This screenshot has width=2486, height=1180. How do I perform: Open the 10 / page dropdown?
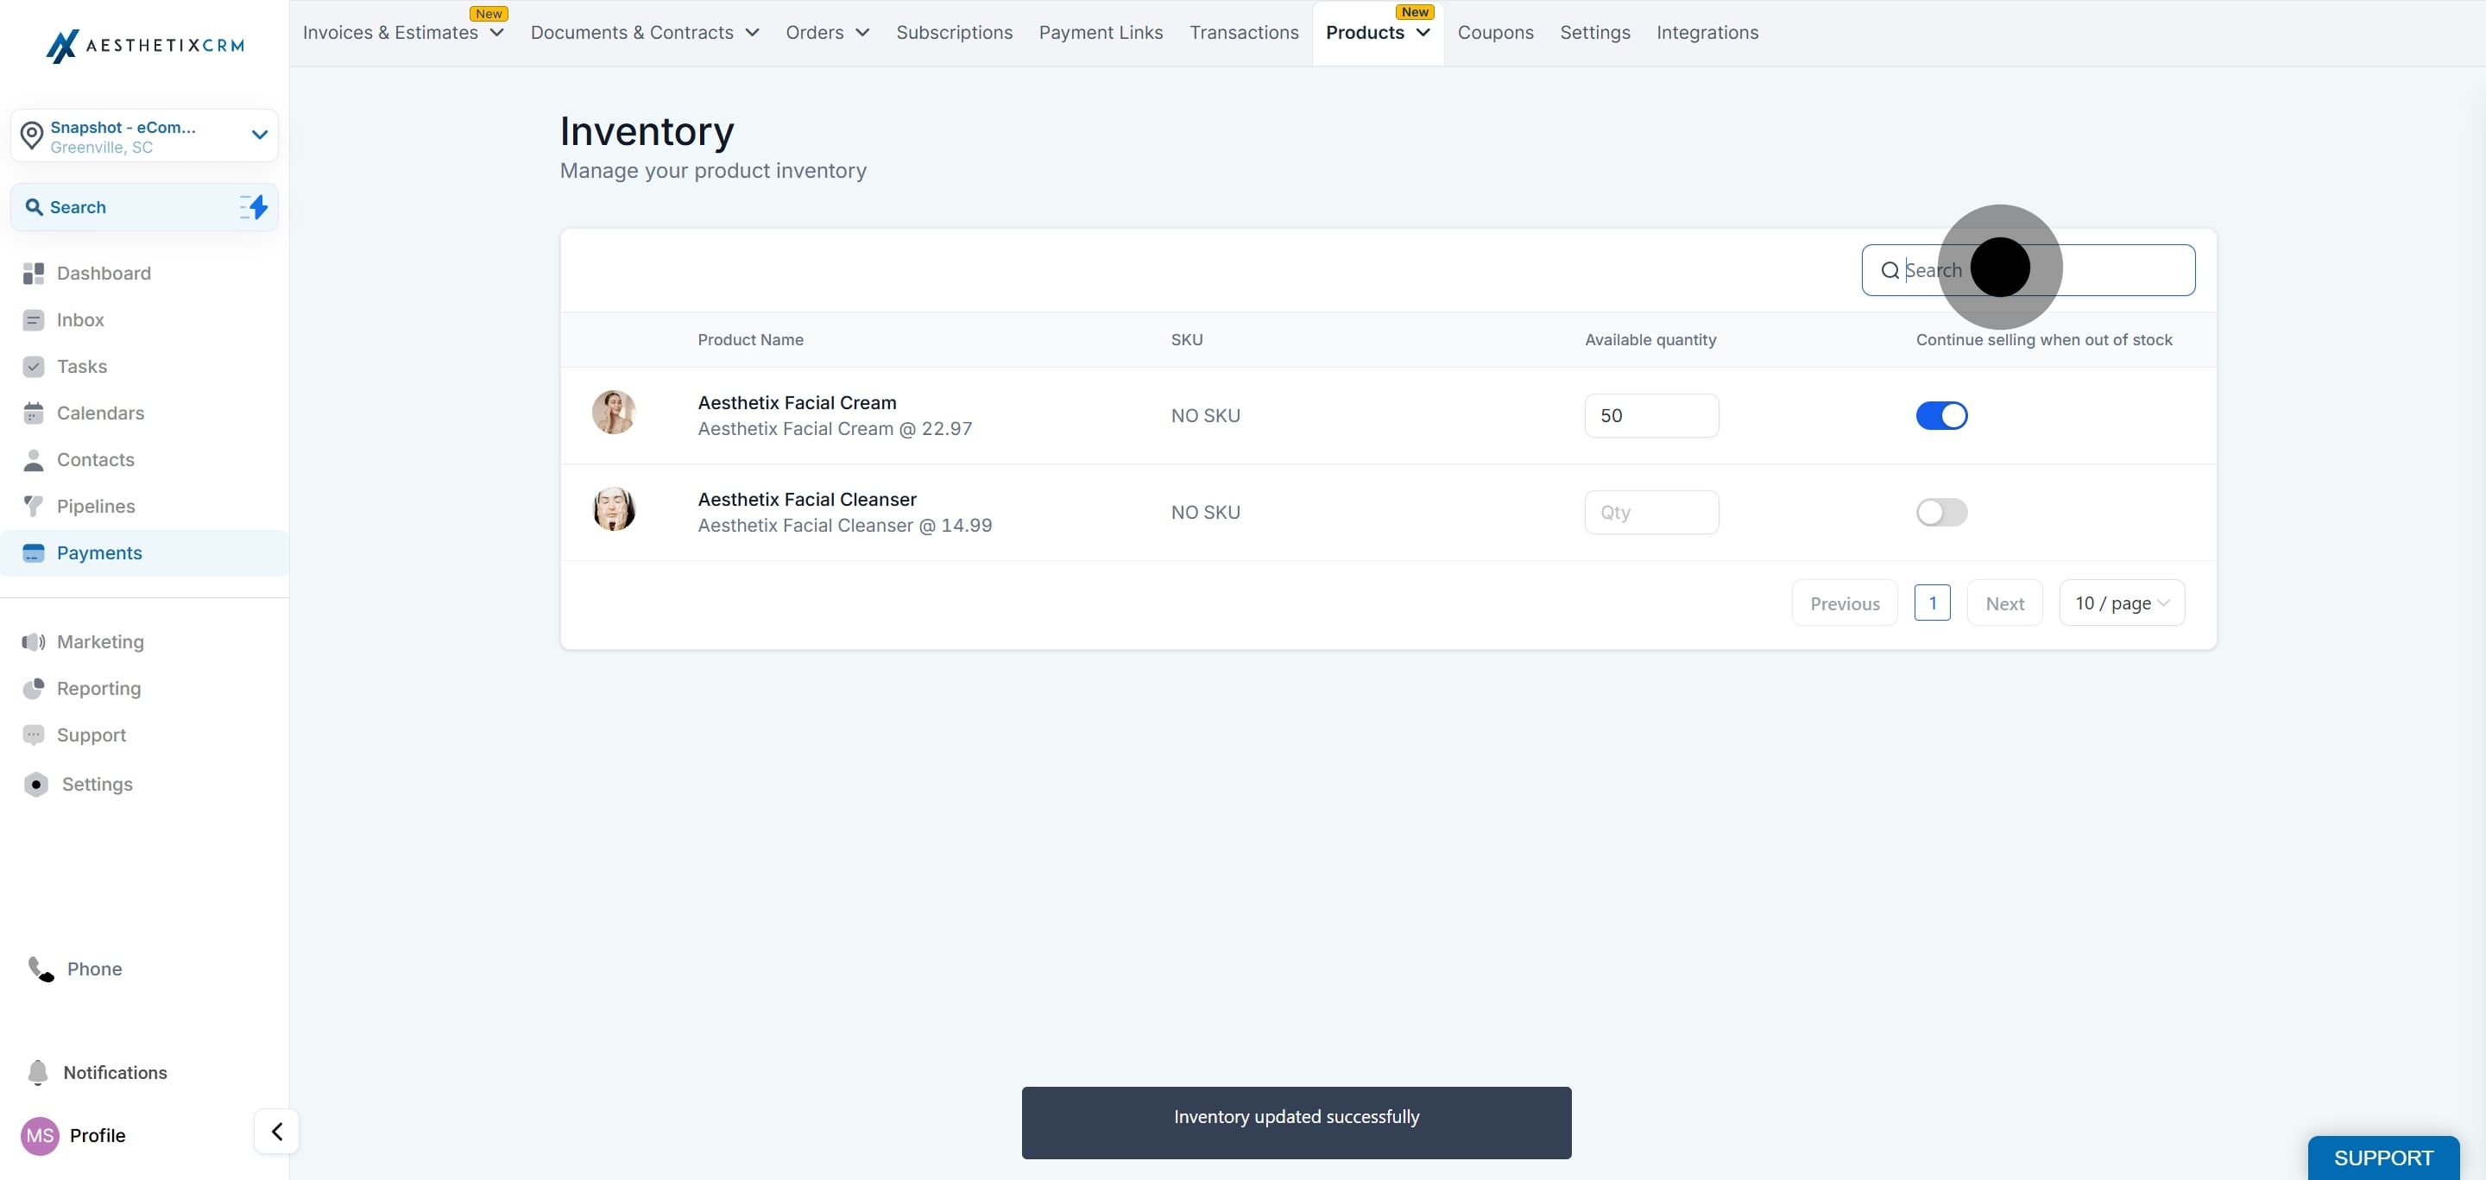coord(2121,603)
